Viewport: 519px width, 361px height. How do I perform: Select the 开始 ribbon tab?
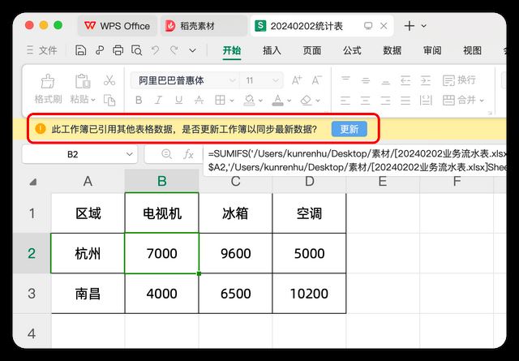232,50
